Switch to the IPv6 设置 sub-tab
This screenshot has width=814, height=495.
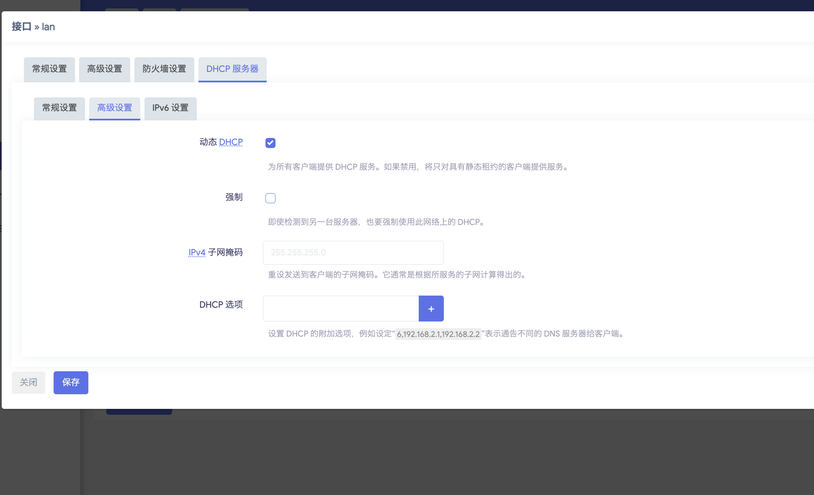pos(170,108)
